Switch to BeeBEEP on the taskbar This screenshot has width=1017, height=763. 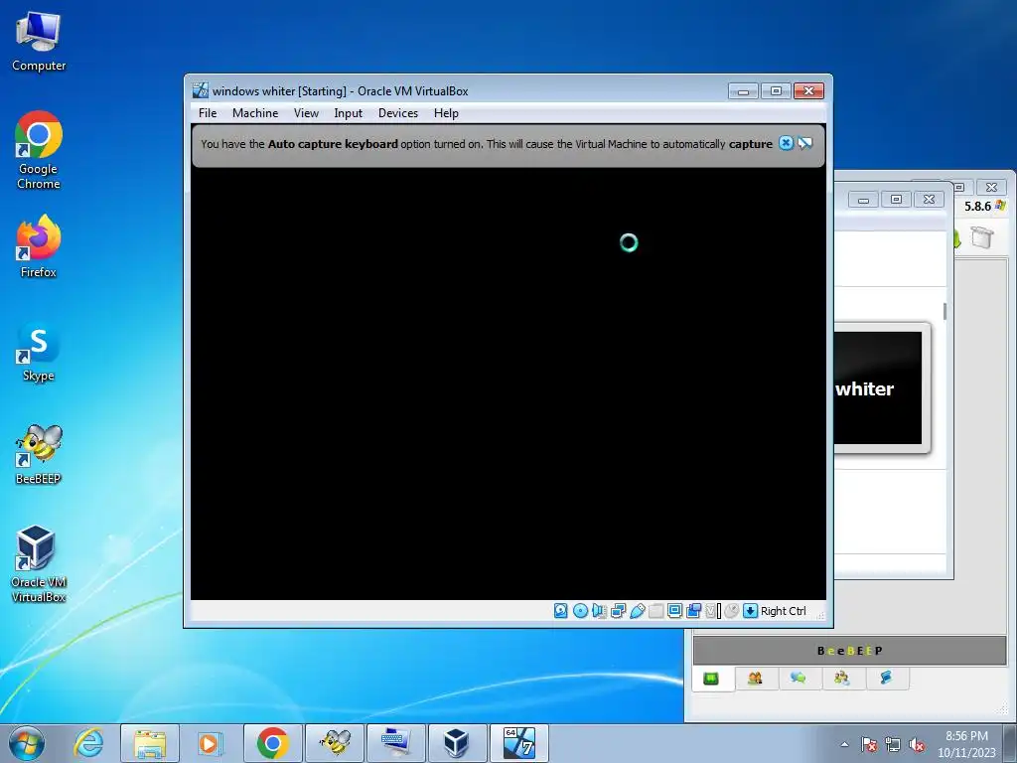coord(335,743)
